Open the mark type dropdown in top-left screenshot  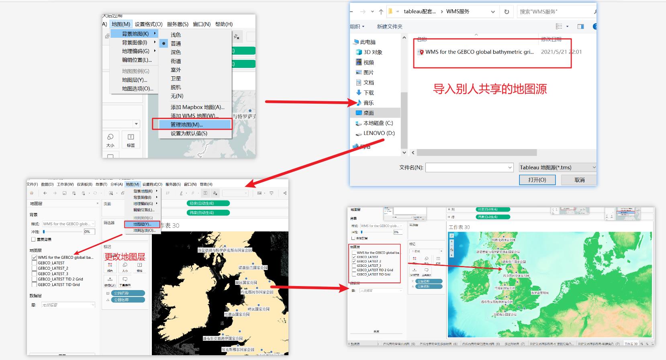point(136,124)
